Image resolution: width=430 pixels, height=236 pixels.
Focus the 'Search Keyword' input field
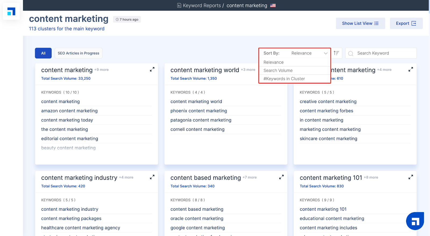pos(384,53)
